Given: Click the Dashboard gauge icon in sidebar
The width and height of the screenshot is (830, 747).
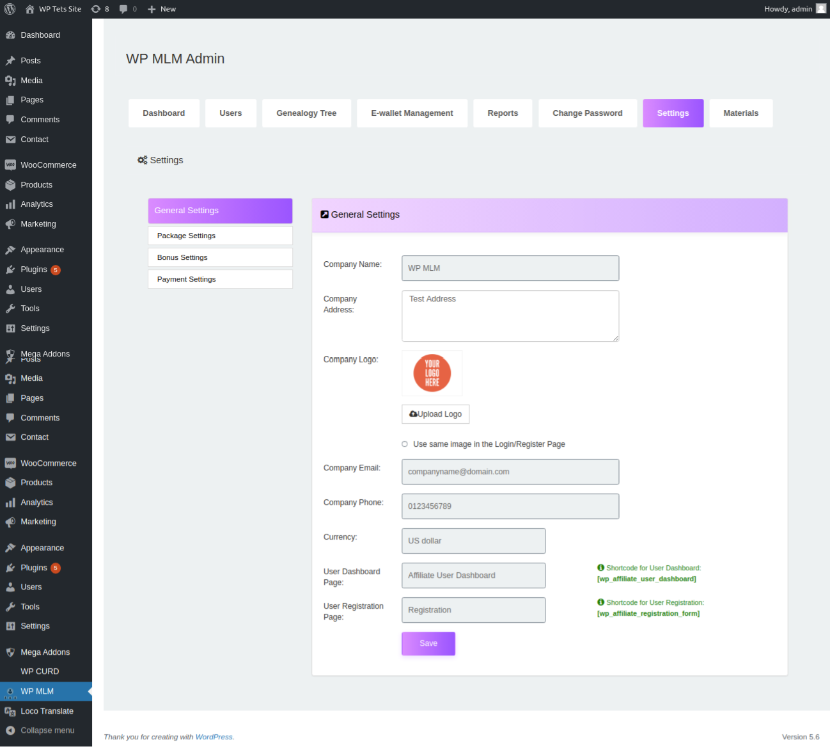Looking at the screenshot, I should 10,35.
